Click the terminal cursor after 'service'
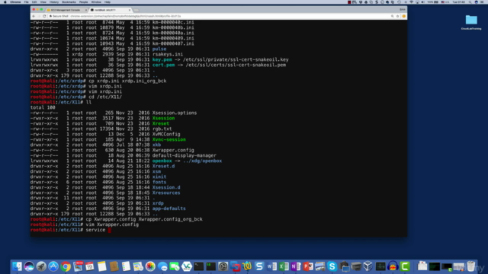 click(110, 230)
